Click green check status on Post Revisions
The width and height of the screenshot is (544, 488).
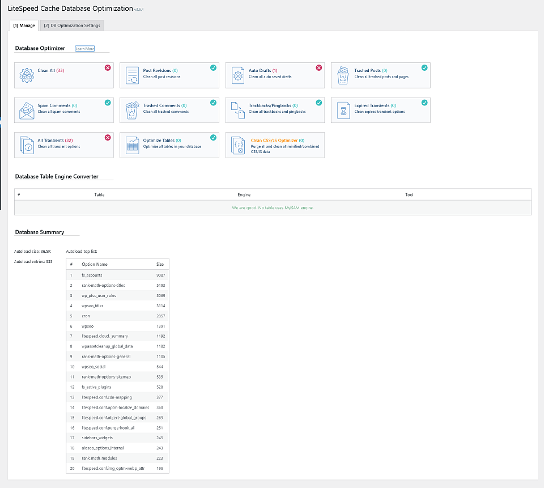coord(214,67)
